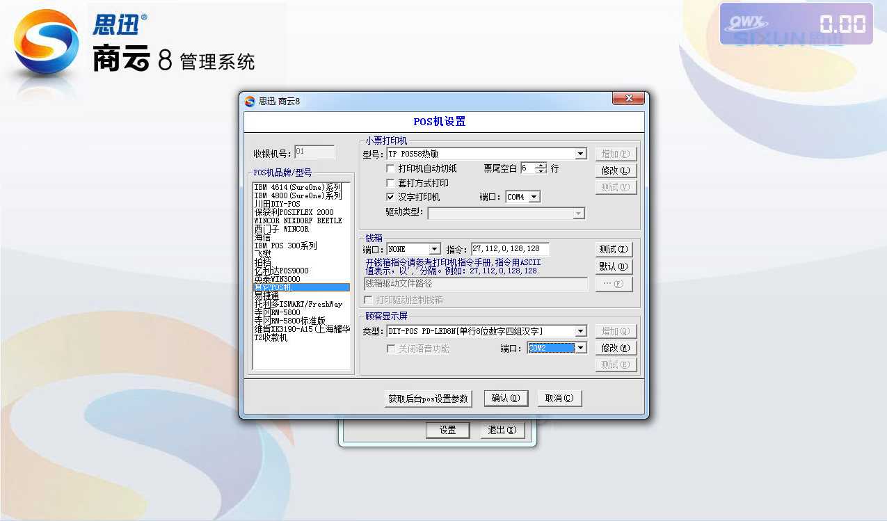Click the 增加(Q) customer display button
Image resolution: width=887 pixels, height=521 pixels.
616,331
